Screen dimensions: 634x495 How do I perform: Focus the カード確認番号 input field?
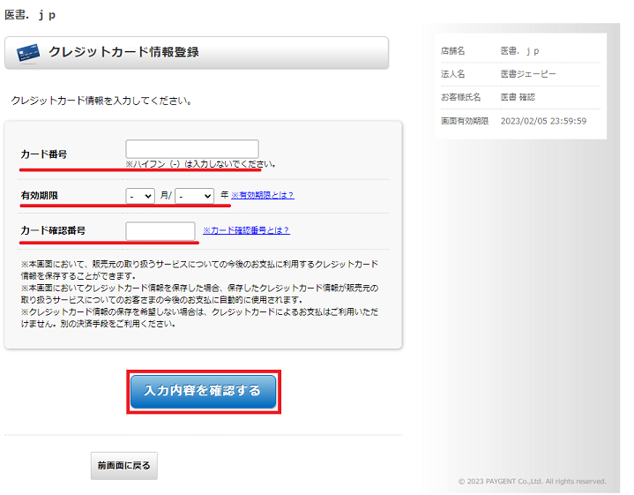tap(160, 231)
